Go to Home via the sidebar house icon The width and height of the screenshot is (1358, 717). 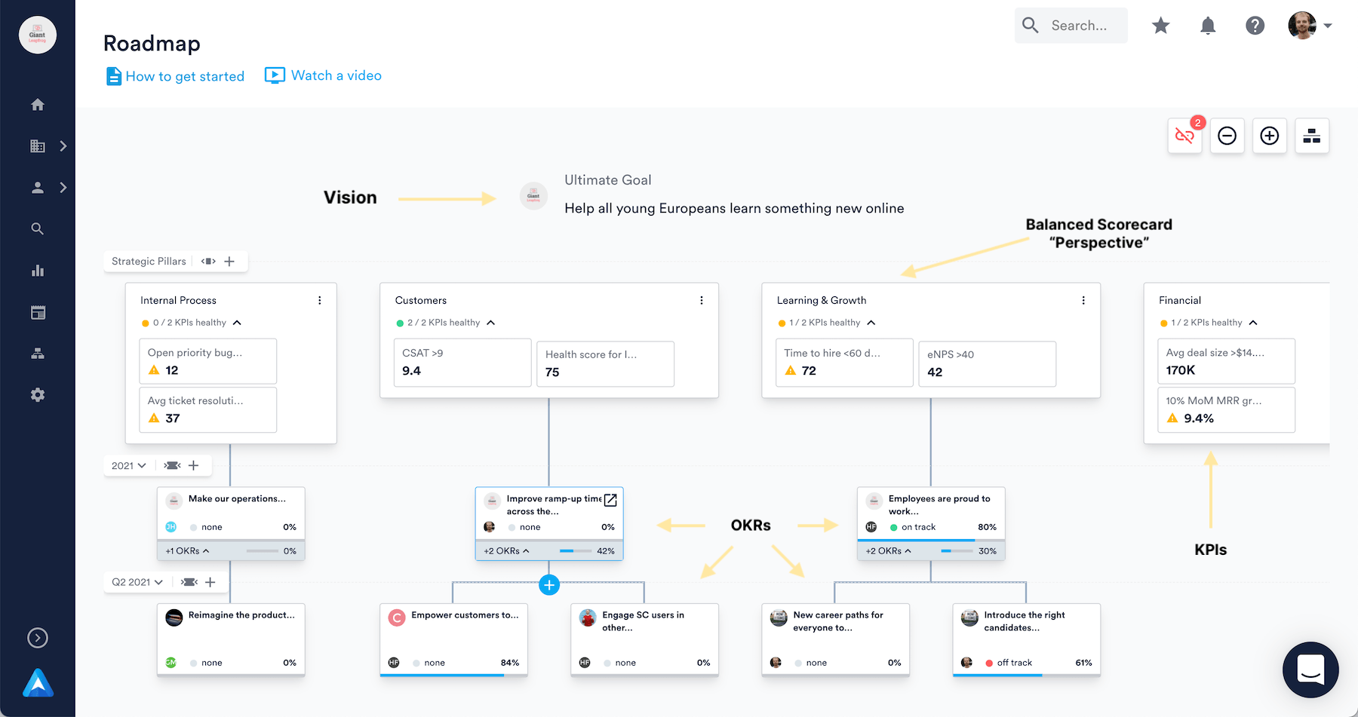38,104
